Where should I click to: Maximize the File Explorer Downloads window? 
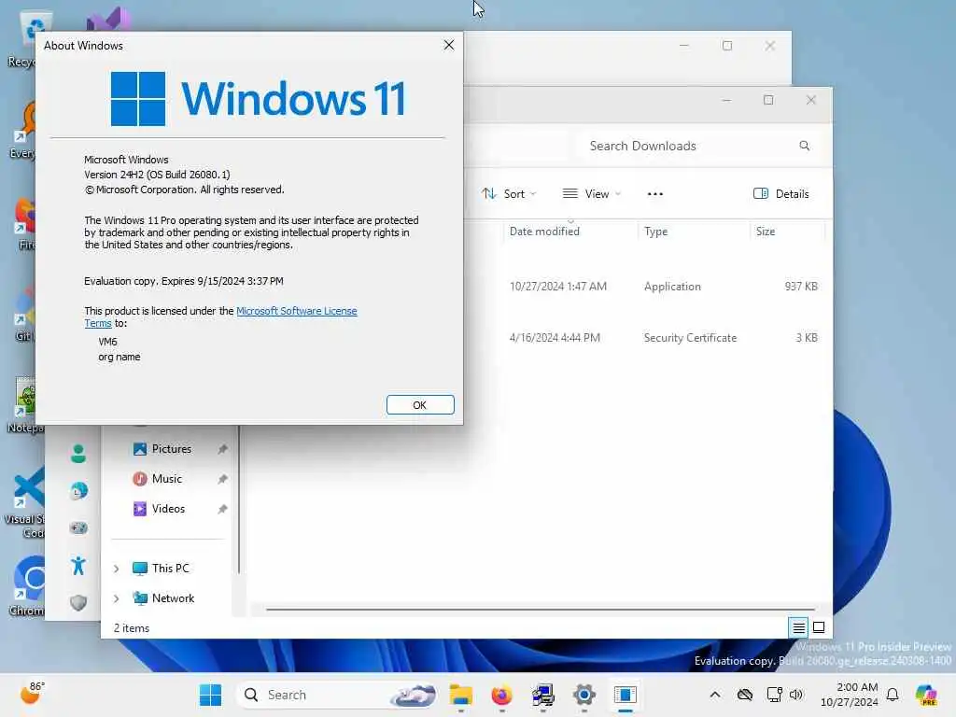768,100
